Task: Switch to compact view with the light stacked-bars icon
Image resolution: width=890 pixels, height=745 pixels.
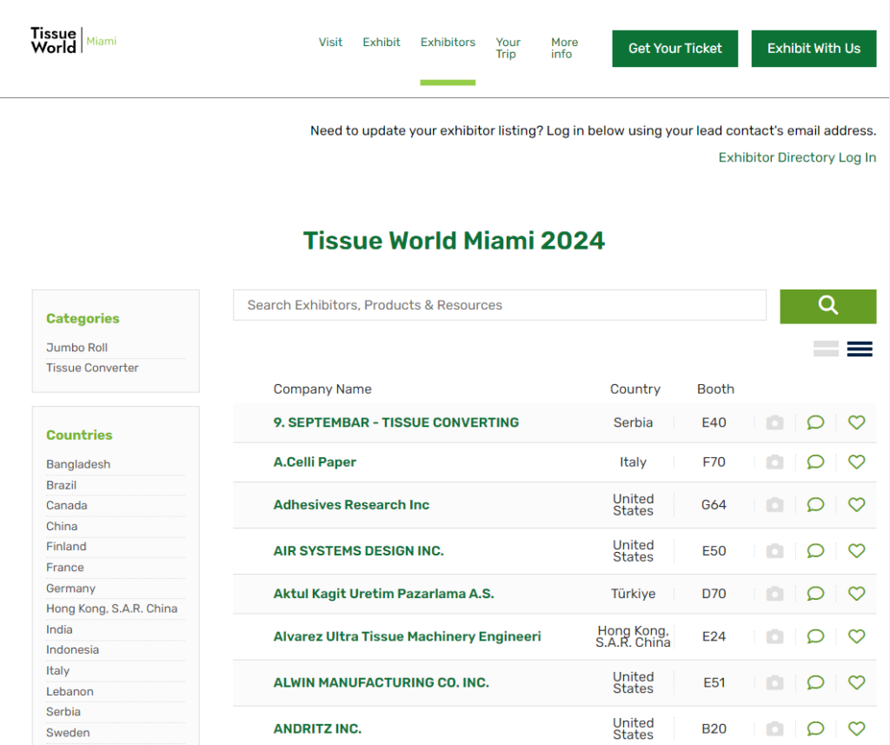Action: click(826, 348)
